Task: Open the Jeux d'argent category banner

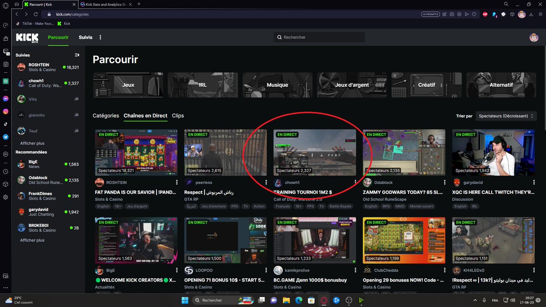Action: coord(352,85)
